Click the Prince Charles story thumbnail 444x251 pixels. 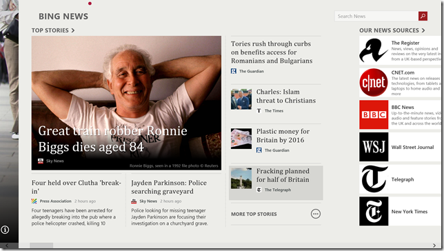point(241,99)
